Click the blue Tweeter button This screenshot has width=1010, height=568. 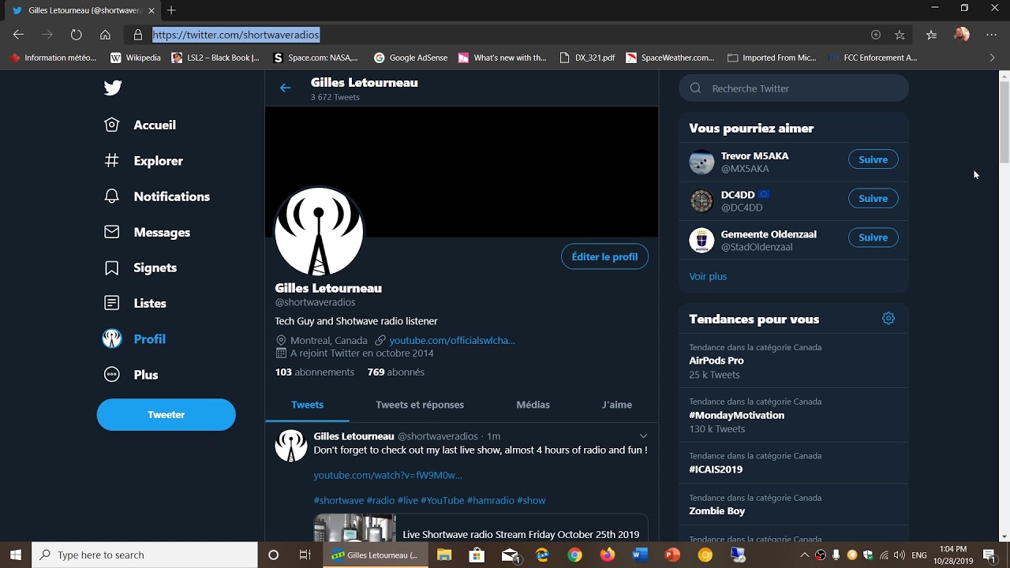point(166,414)
